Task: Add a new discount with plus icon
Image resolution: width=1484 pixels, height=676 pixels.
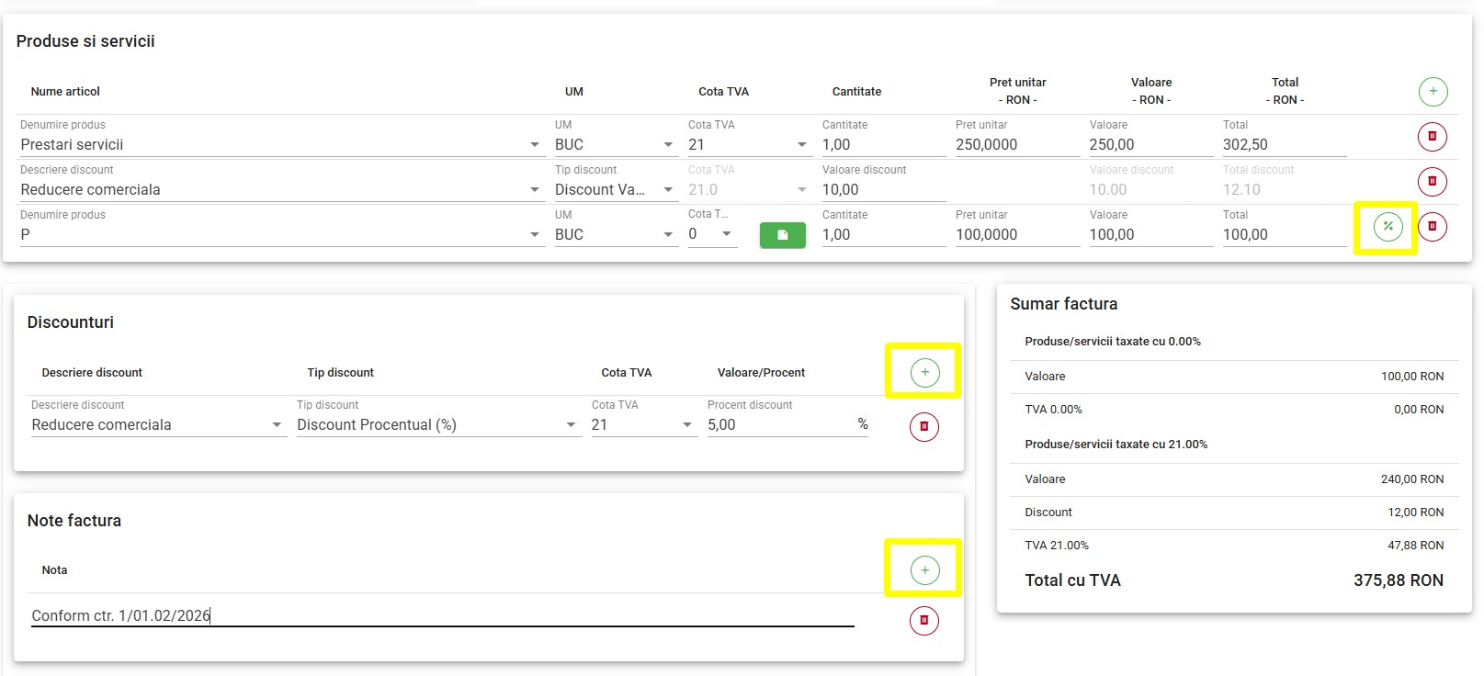Action: point(924,372)
